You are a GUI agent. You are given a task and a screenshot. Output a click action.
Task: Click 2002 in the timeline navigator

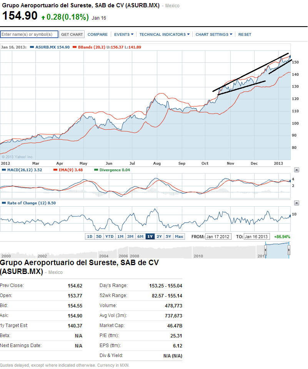tap(42, 256)
